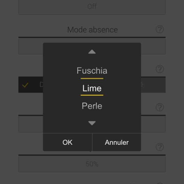Select the Fuschia color option
The width and height of the screenshot is (184, 184).
pos(92,71)
